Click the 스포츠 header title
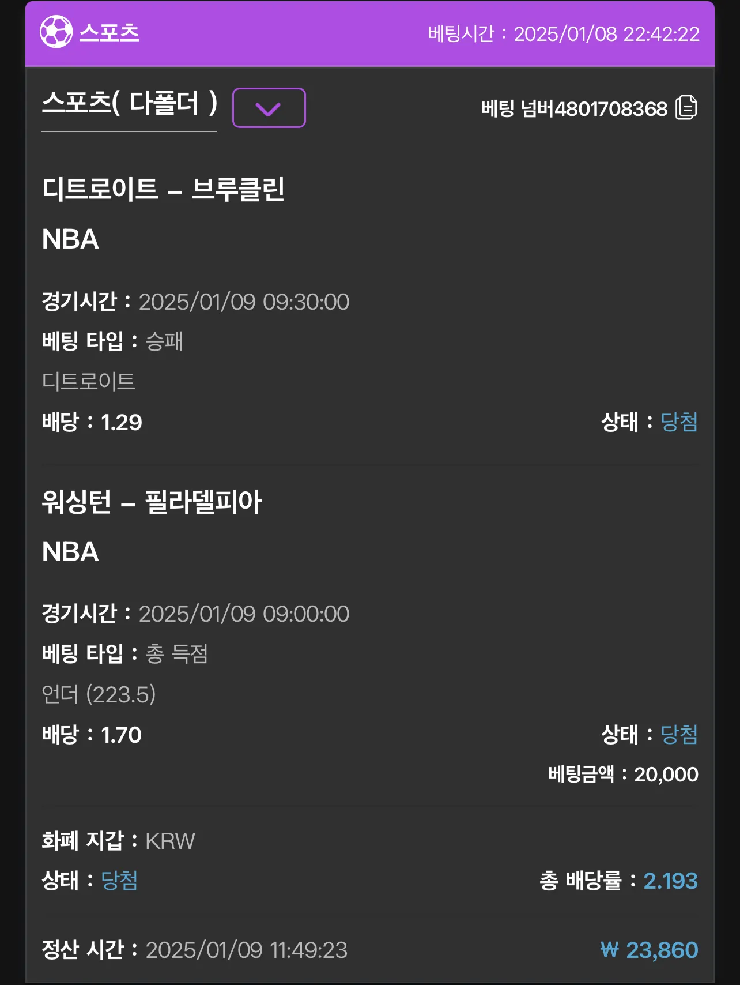 pos(110,33)
